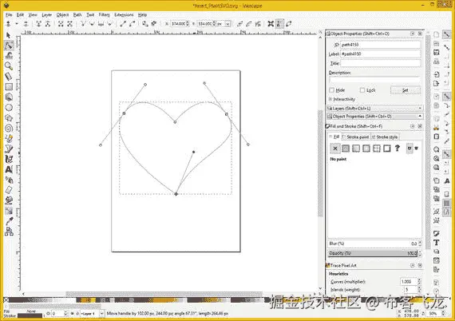The image size is (455, 321).
Task: Select the Paint Bucket fill tool
Action: click(9, 200)
